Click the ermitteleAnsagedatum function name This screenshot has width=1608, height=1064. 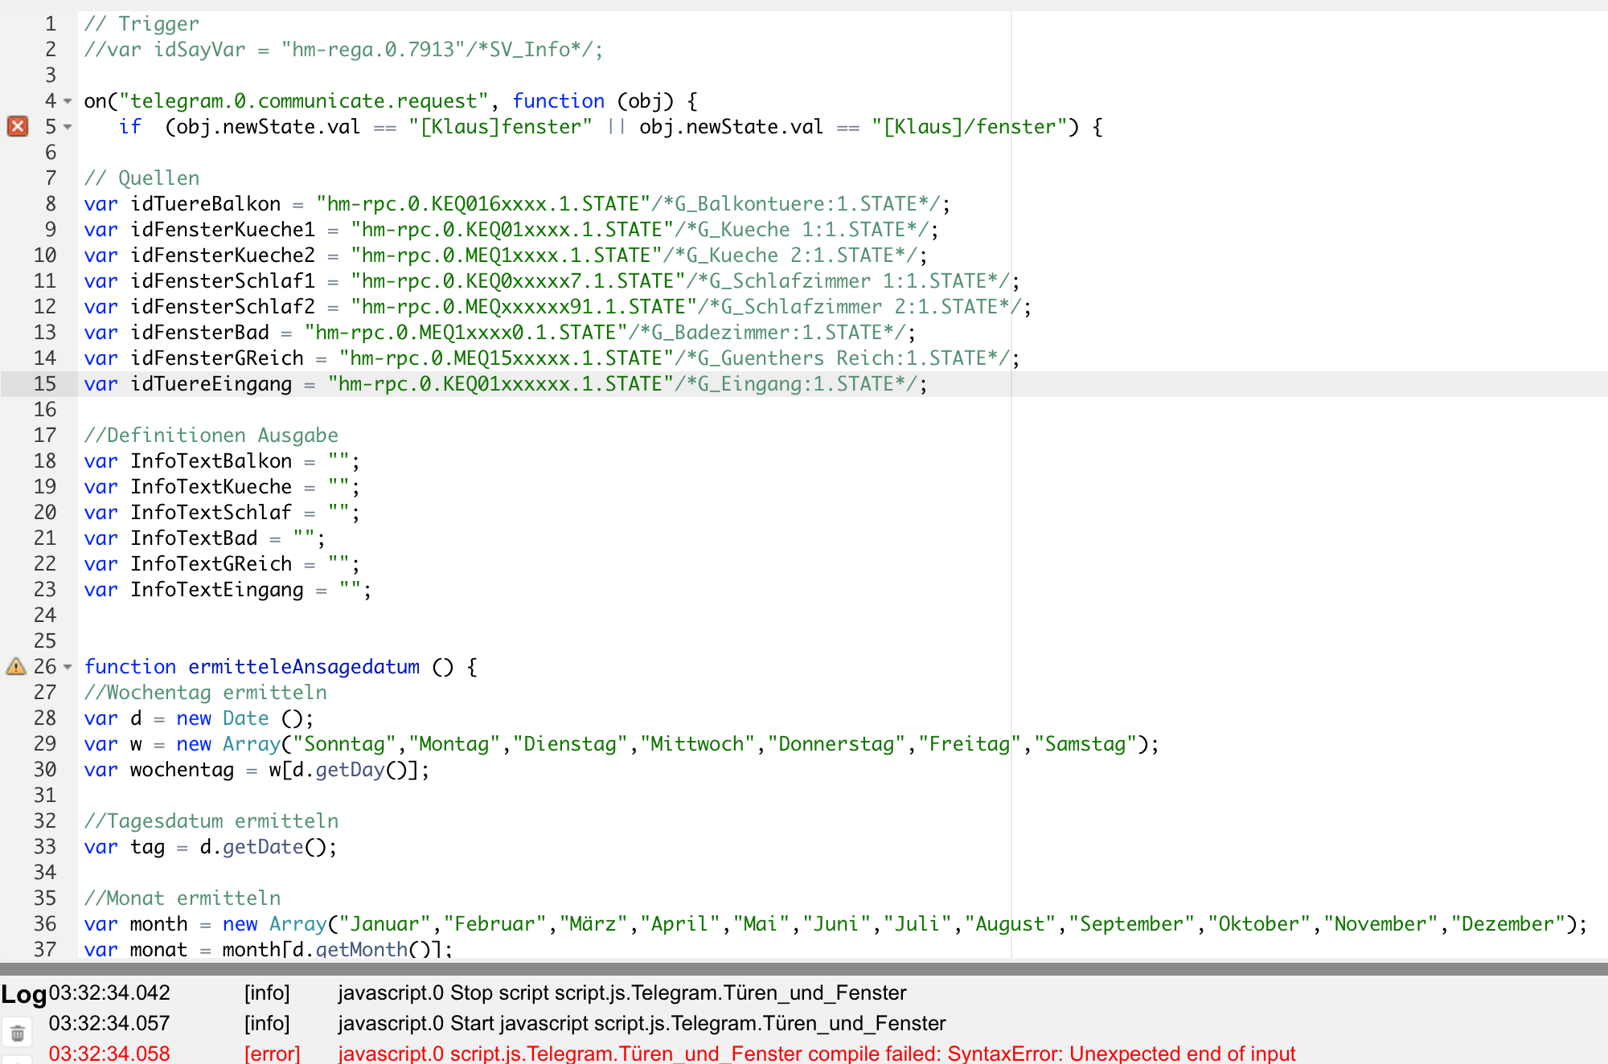point(304,667)
